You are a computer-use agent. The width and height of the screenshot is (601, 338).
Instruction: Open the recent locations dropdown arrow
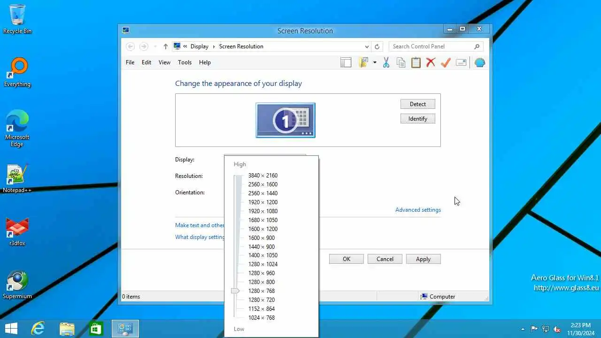coord(155,46)
